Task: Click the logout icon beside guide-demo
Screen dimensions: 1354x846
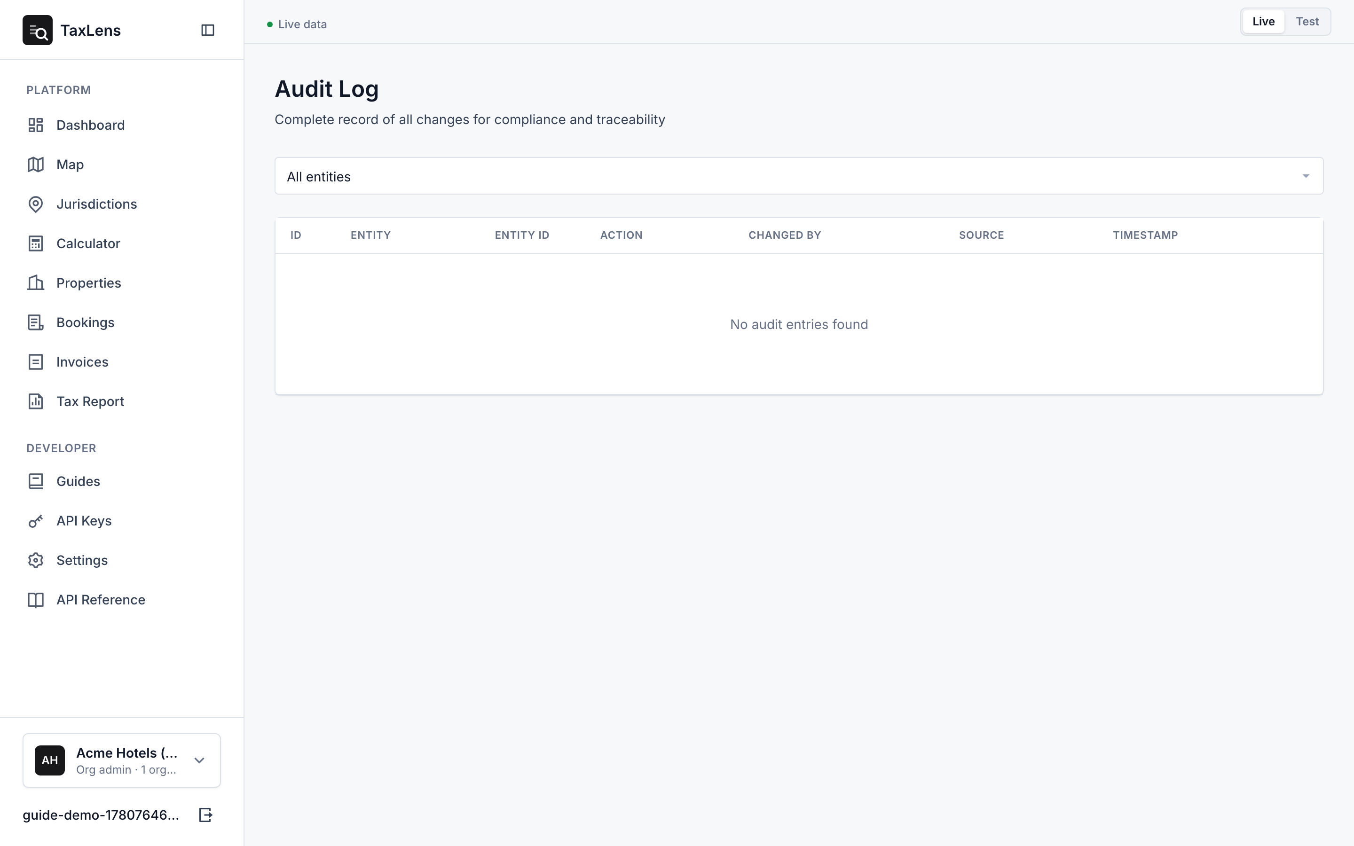Action: (x=206, y=815)
